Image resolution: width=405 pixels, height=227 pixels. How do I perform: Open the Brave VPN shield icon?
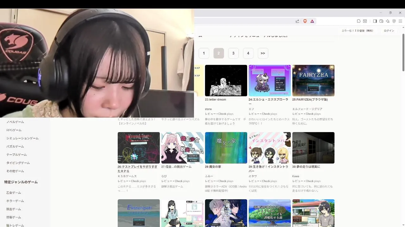click(x=394, y=21)
